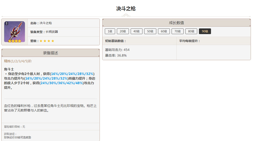
Task: Click the 血红色的锋利长枪 lore description
Action: click(x=51, y=108)
